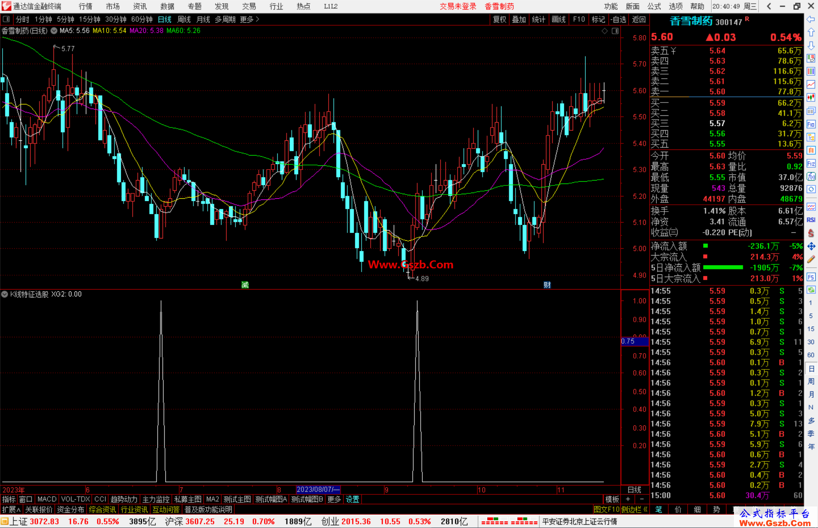
Task: Expand 更多 periods in top toolbar
Action: point(249,19)
